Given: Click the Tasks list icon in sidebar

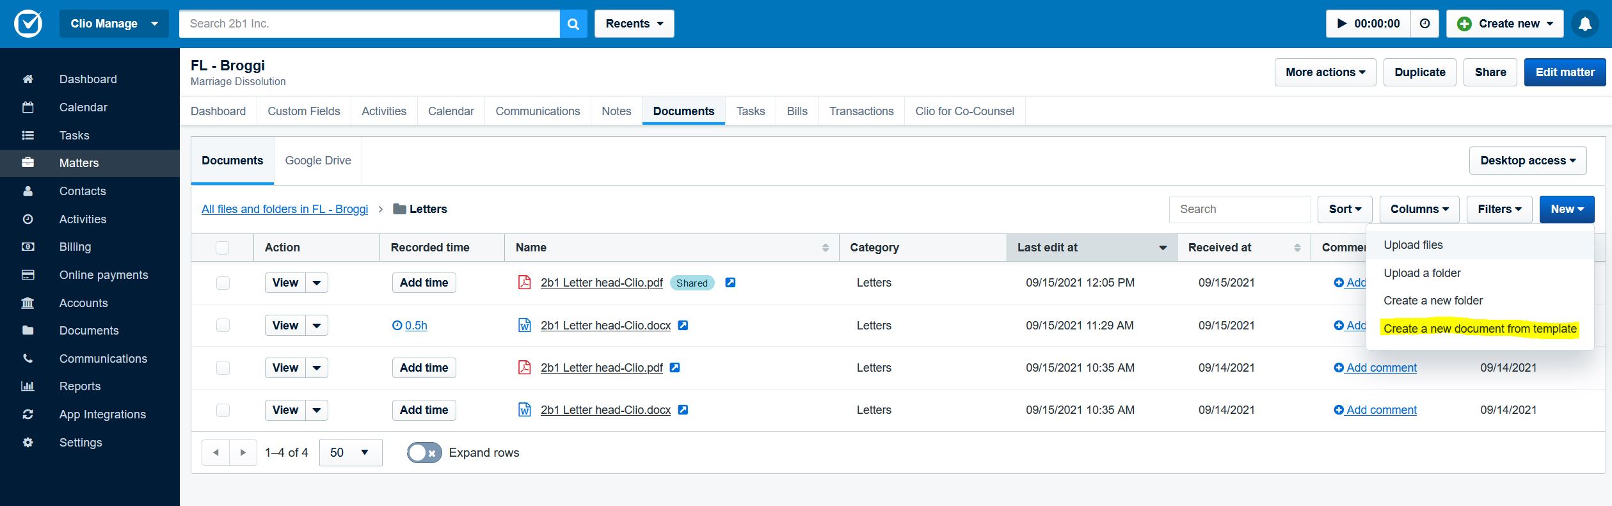Looking at the screenshot, I should [28, 136].
